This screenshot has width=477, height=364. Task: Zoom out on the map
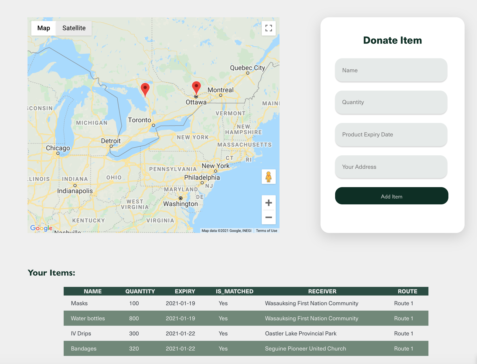coord(268,217)
